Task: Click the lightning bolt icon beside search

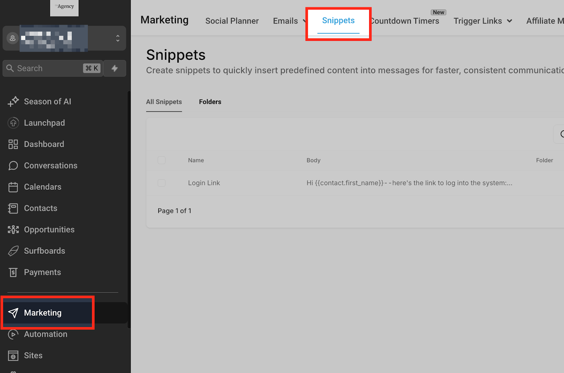Action: (x=115, y=68)
